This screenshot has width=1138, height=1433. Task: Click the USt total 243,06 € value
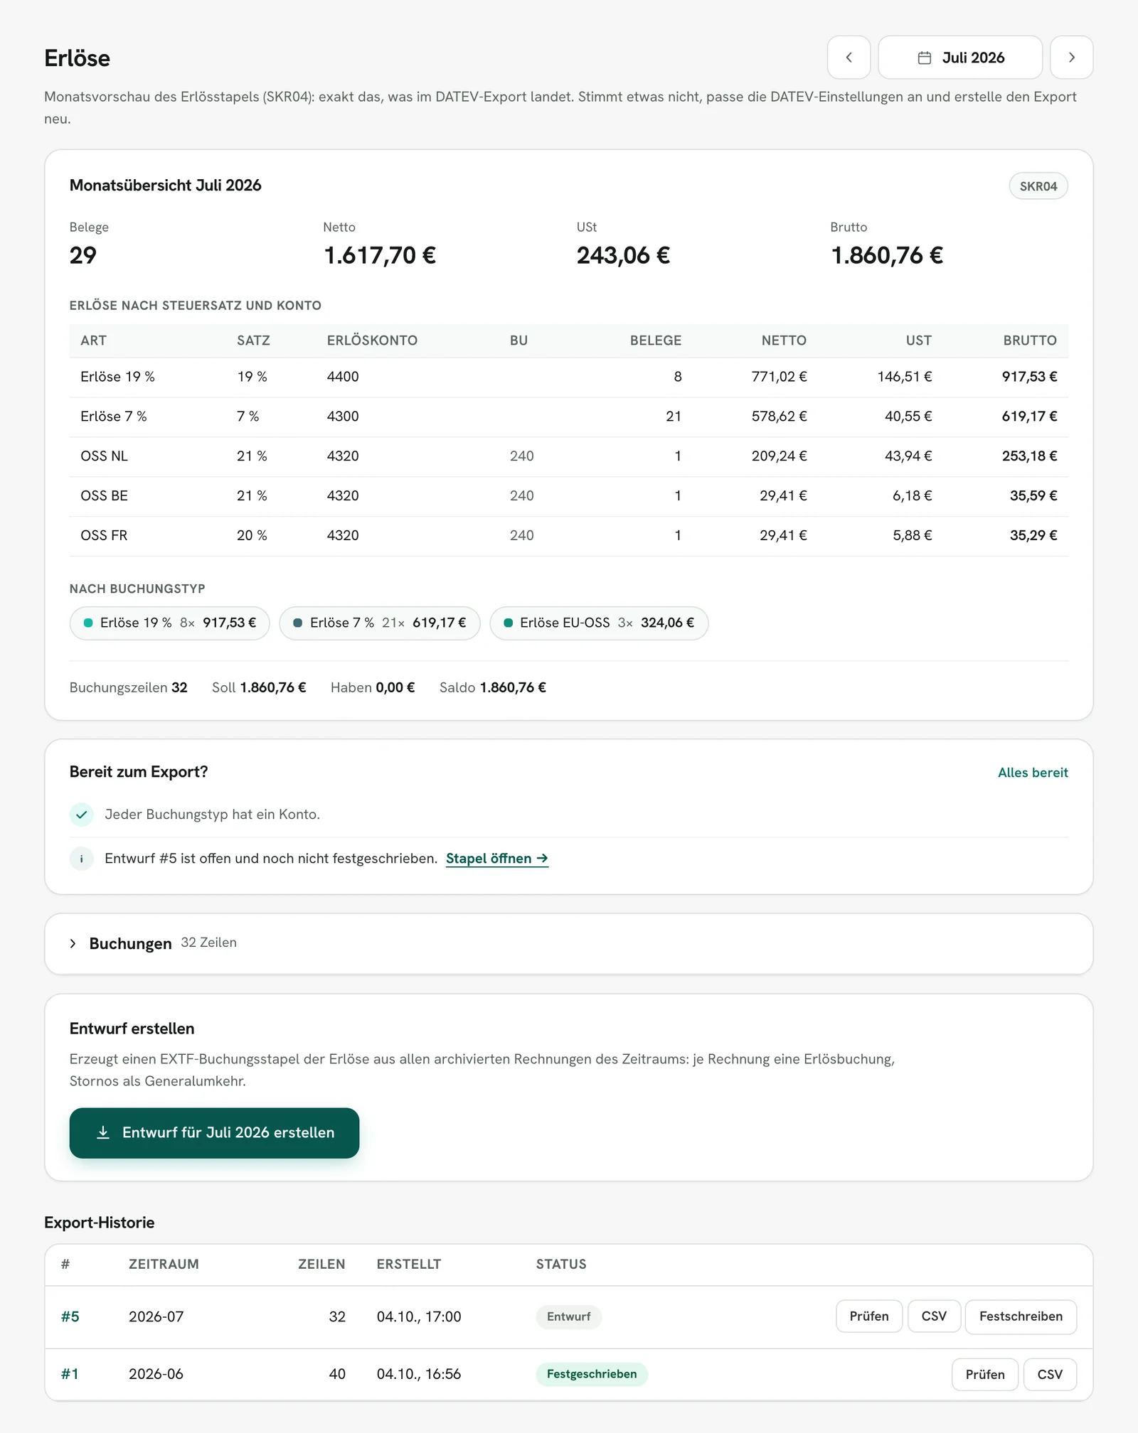[623, 255]
